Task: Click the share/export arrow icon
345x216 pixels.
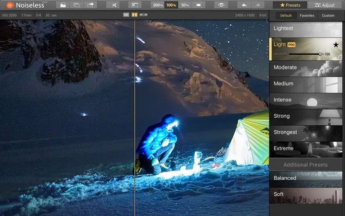Action: (91, 5)
